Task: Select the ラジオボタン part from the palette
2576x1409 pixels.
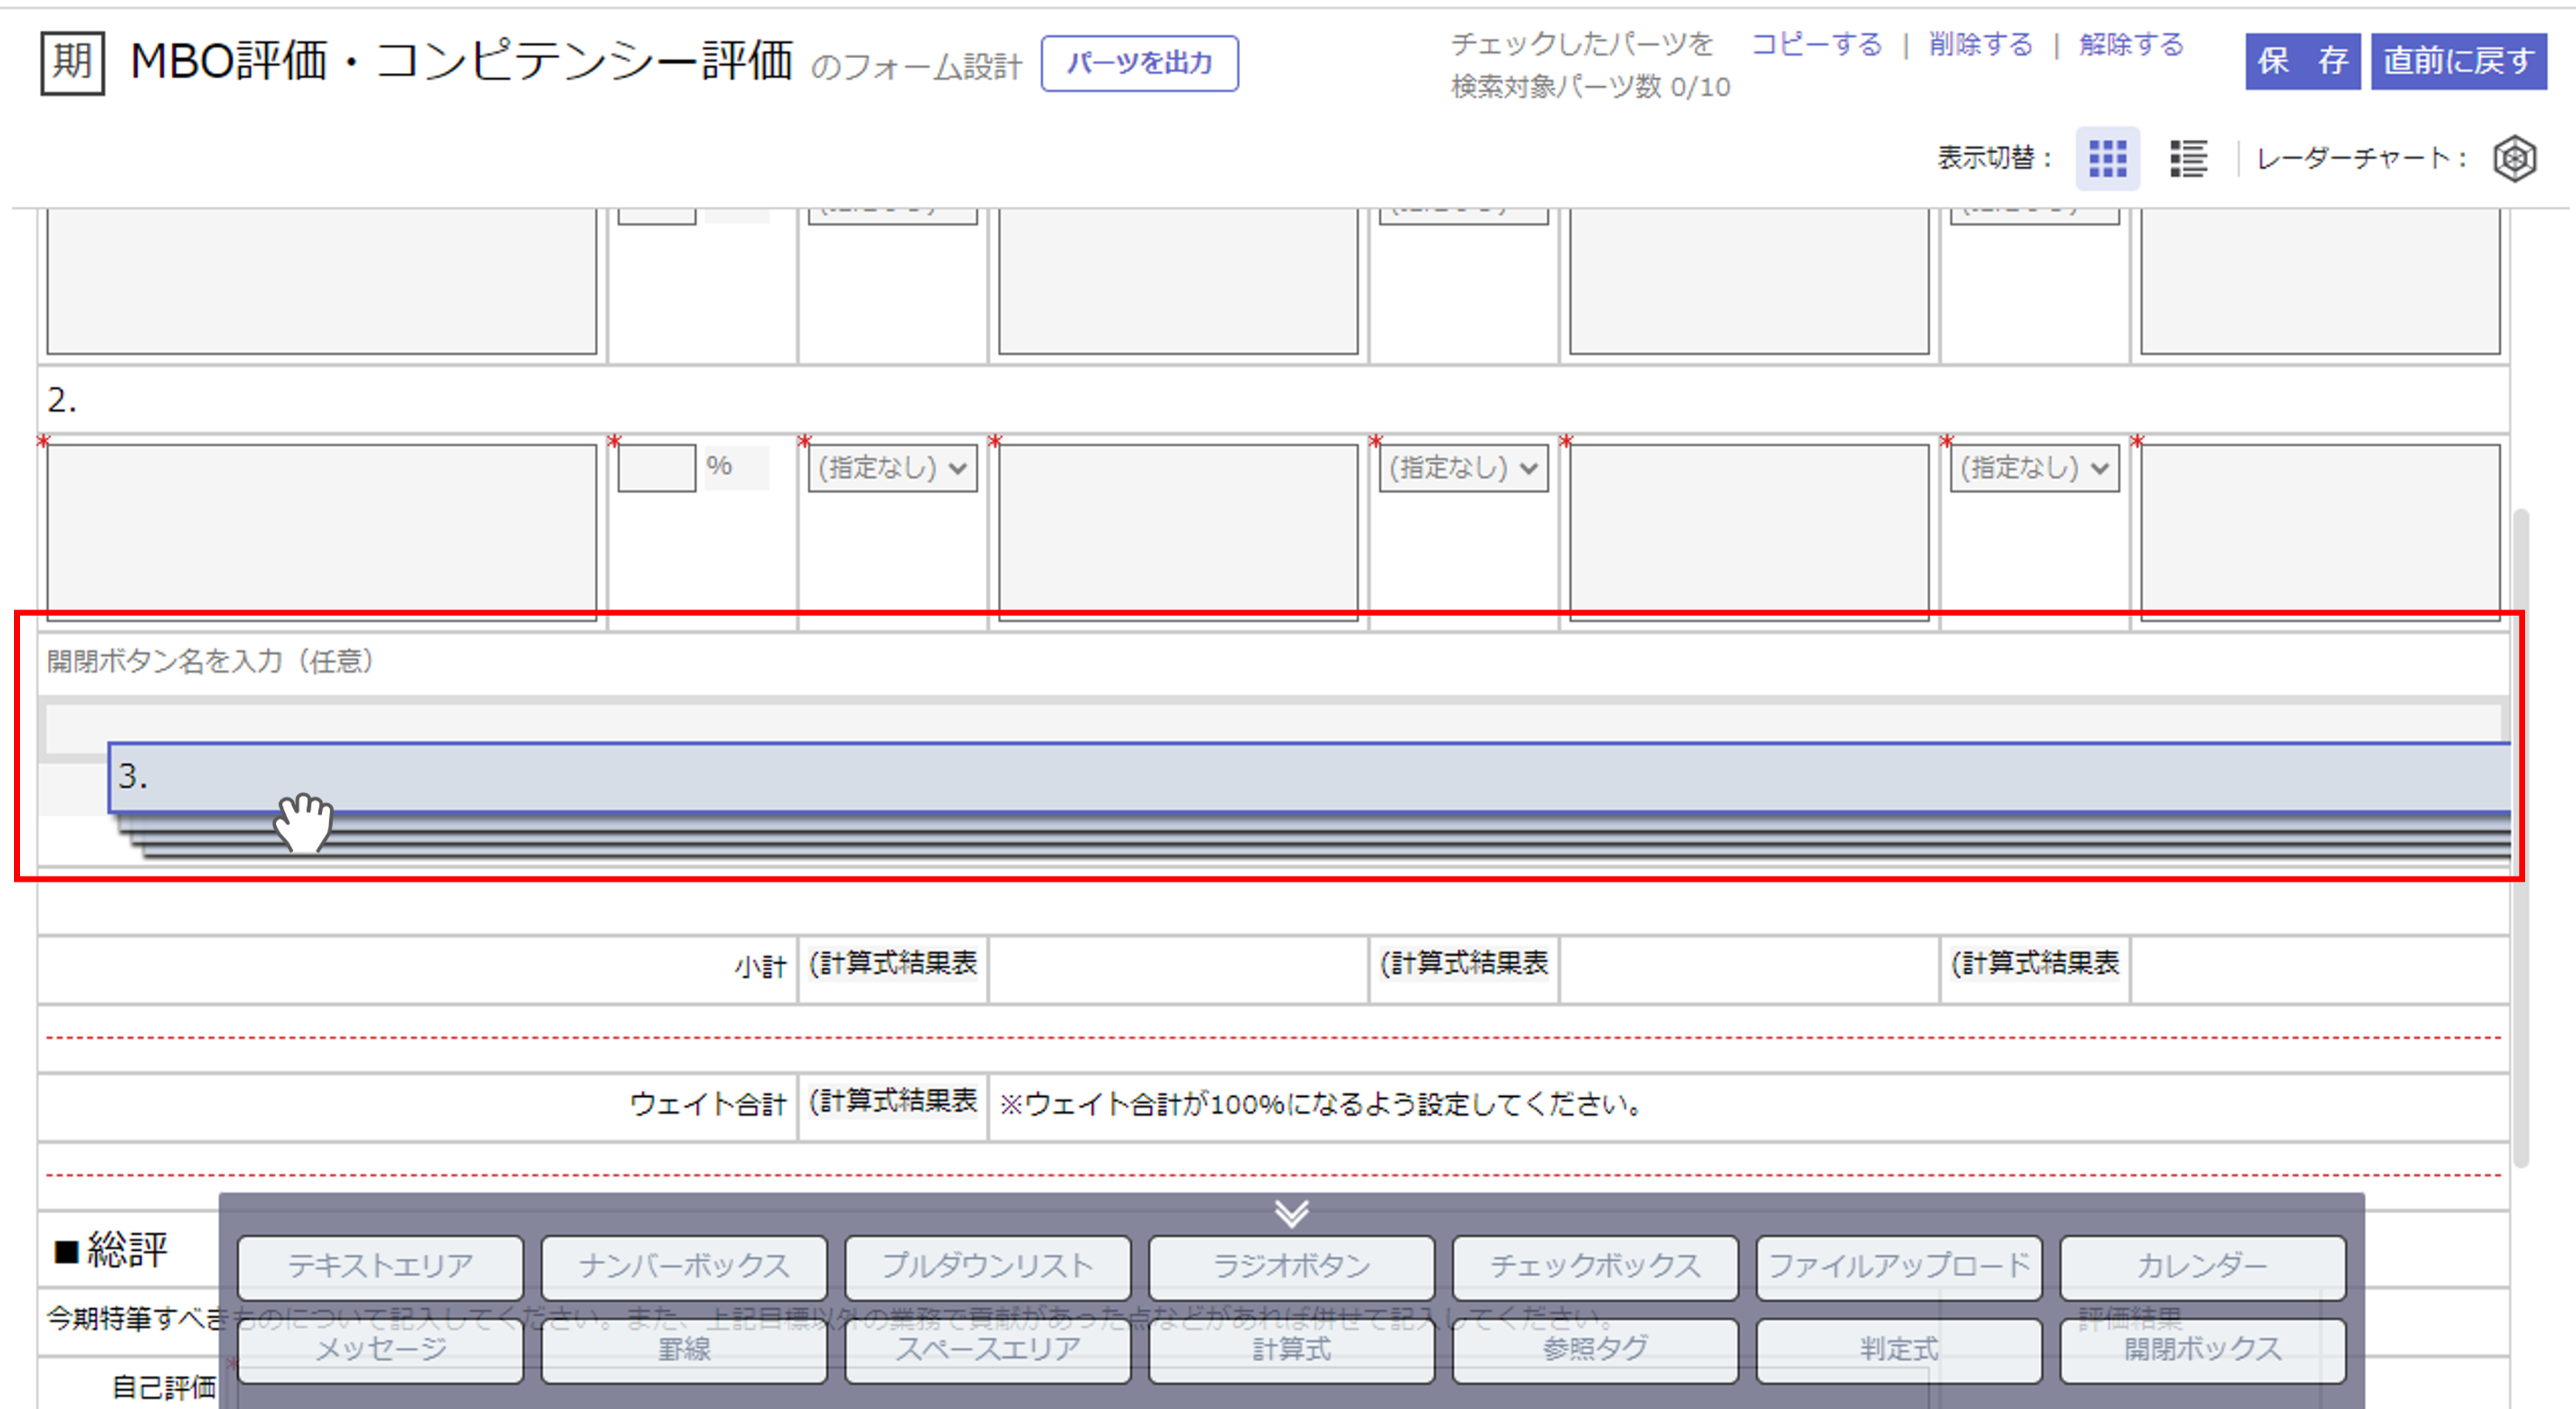Action: [x=1291, y=1265]
